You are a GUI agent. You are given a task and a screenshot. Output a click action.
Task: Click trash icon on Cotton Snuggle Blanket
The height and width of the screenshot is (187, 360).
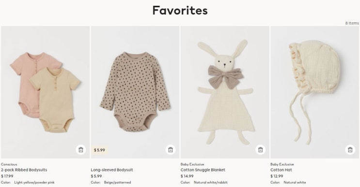click(260, 150)
